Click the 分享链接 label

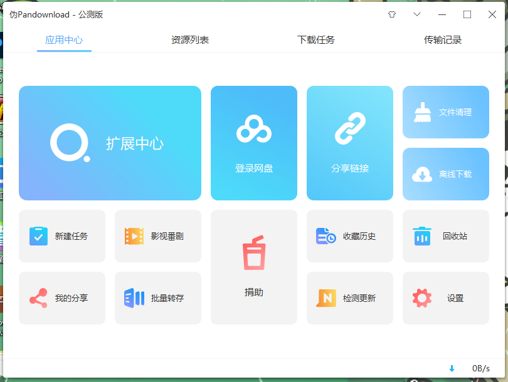pos(350,168)
